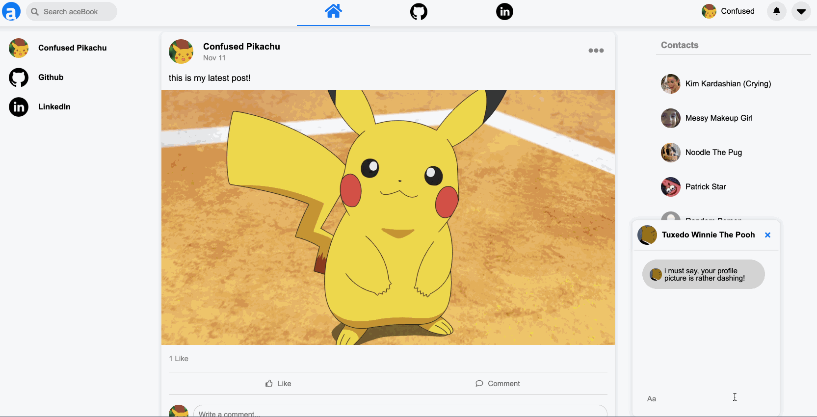The image size is (817, 417).
Task: Click Messy Makeup Girl's avatar
Action: click(x=671, y=118)
